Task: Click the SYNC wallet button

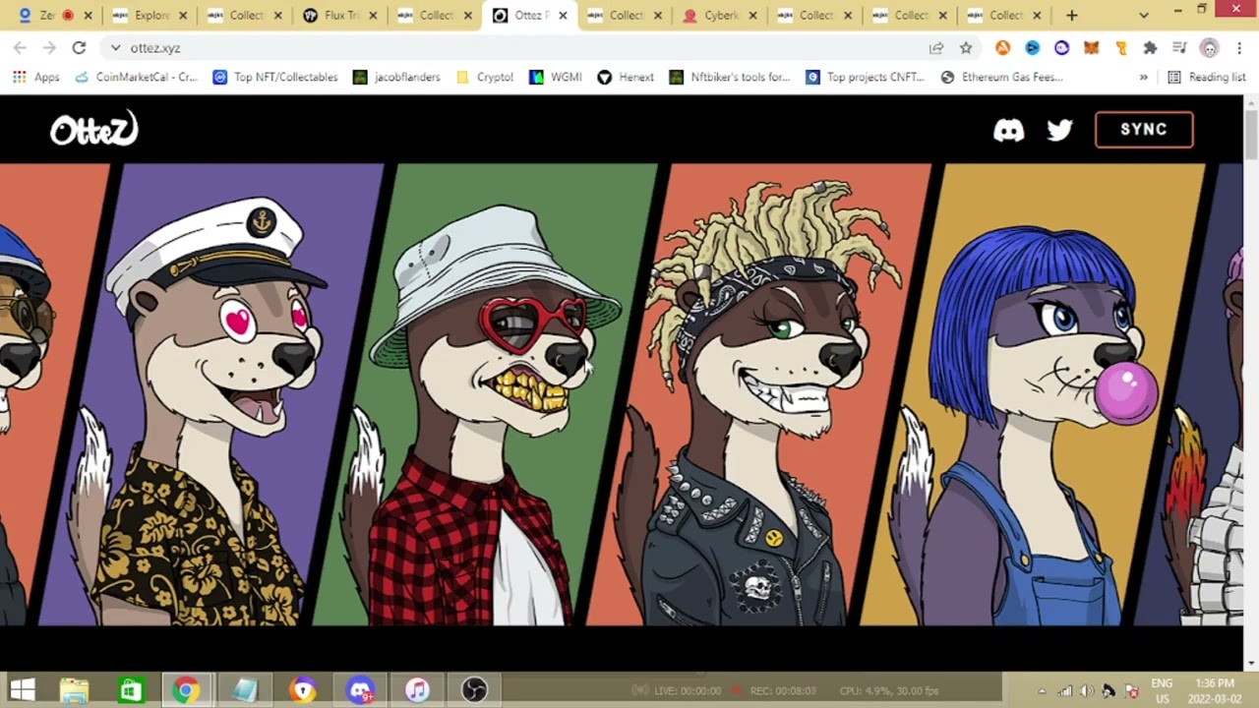Action: pyautogui.click(x=1144, y=130)
